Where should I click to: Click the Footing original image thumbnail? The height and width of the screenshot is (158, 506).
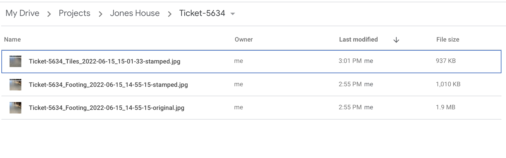15,108
